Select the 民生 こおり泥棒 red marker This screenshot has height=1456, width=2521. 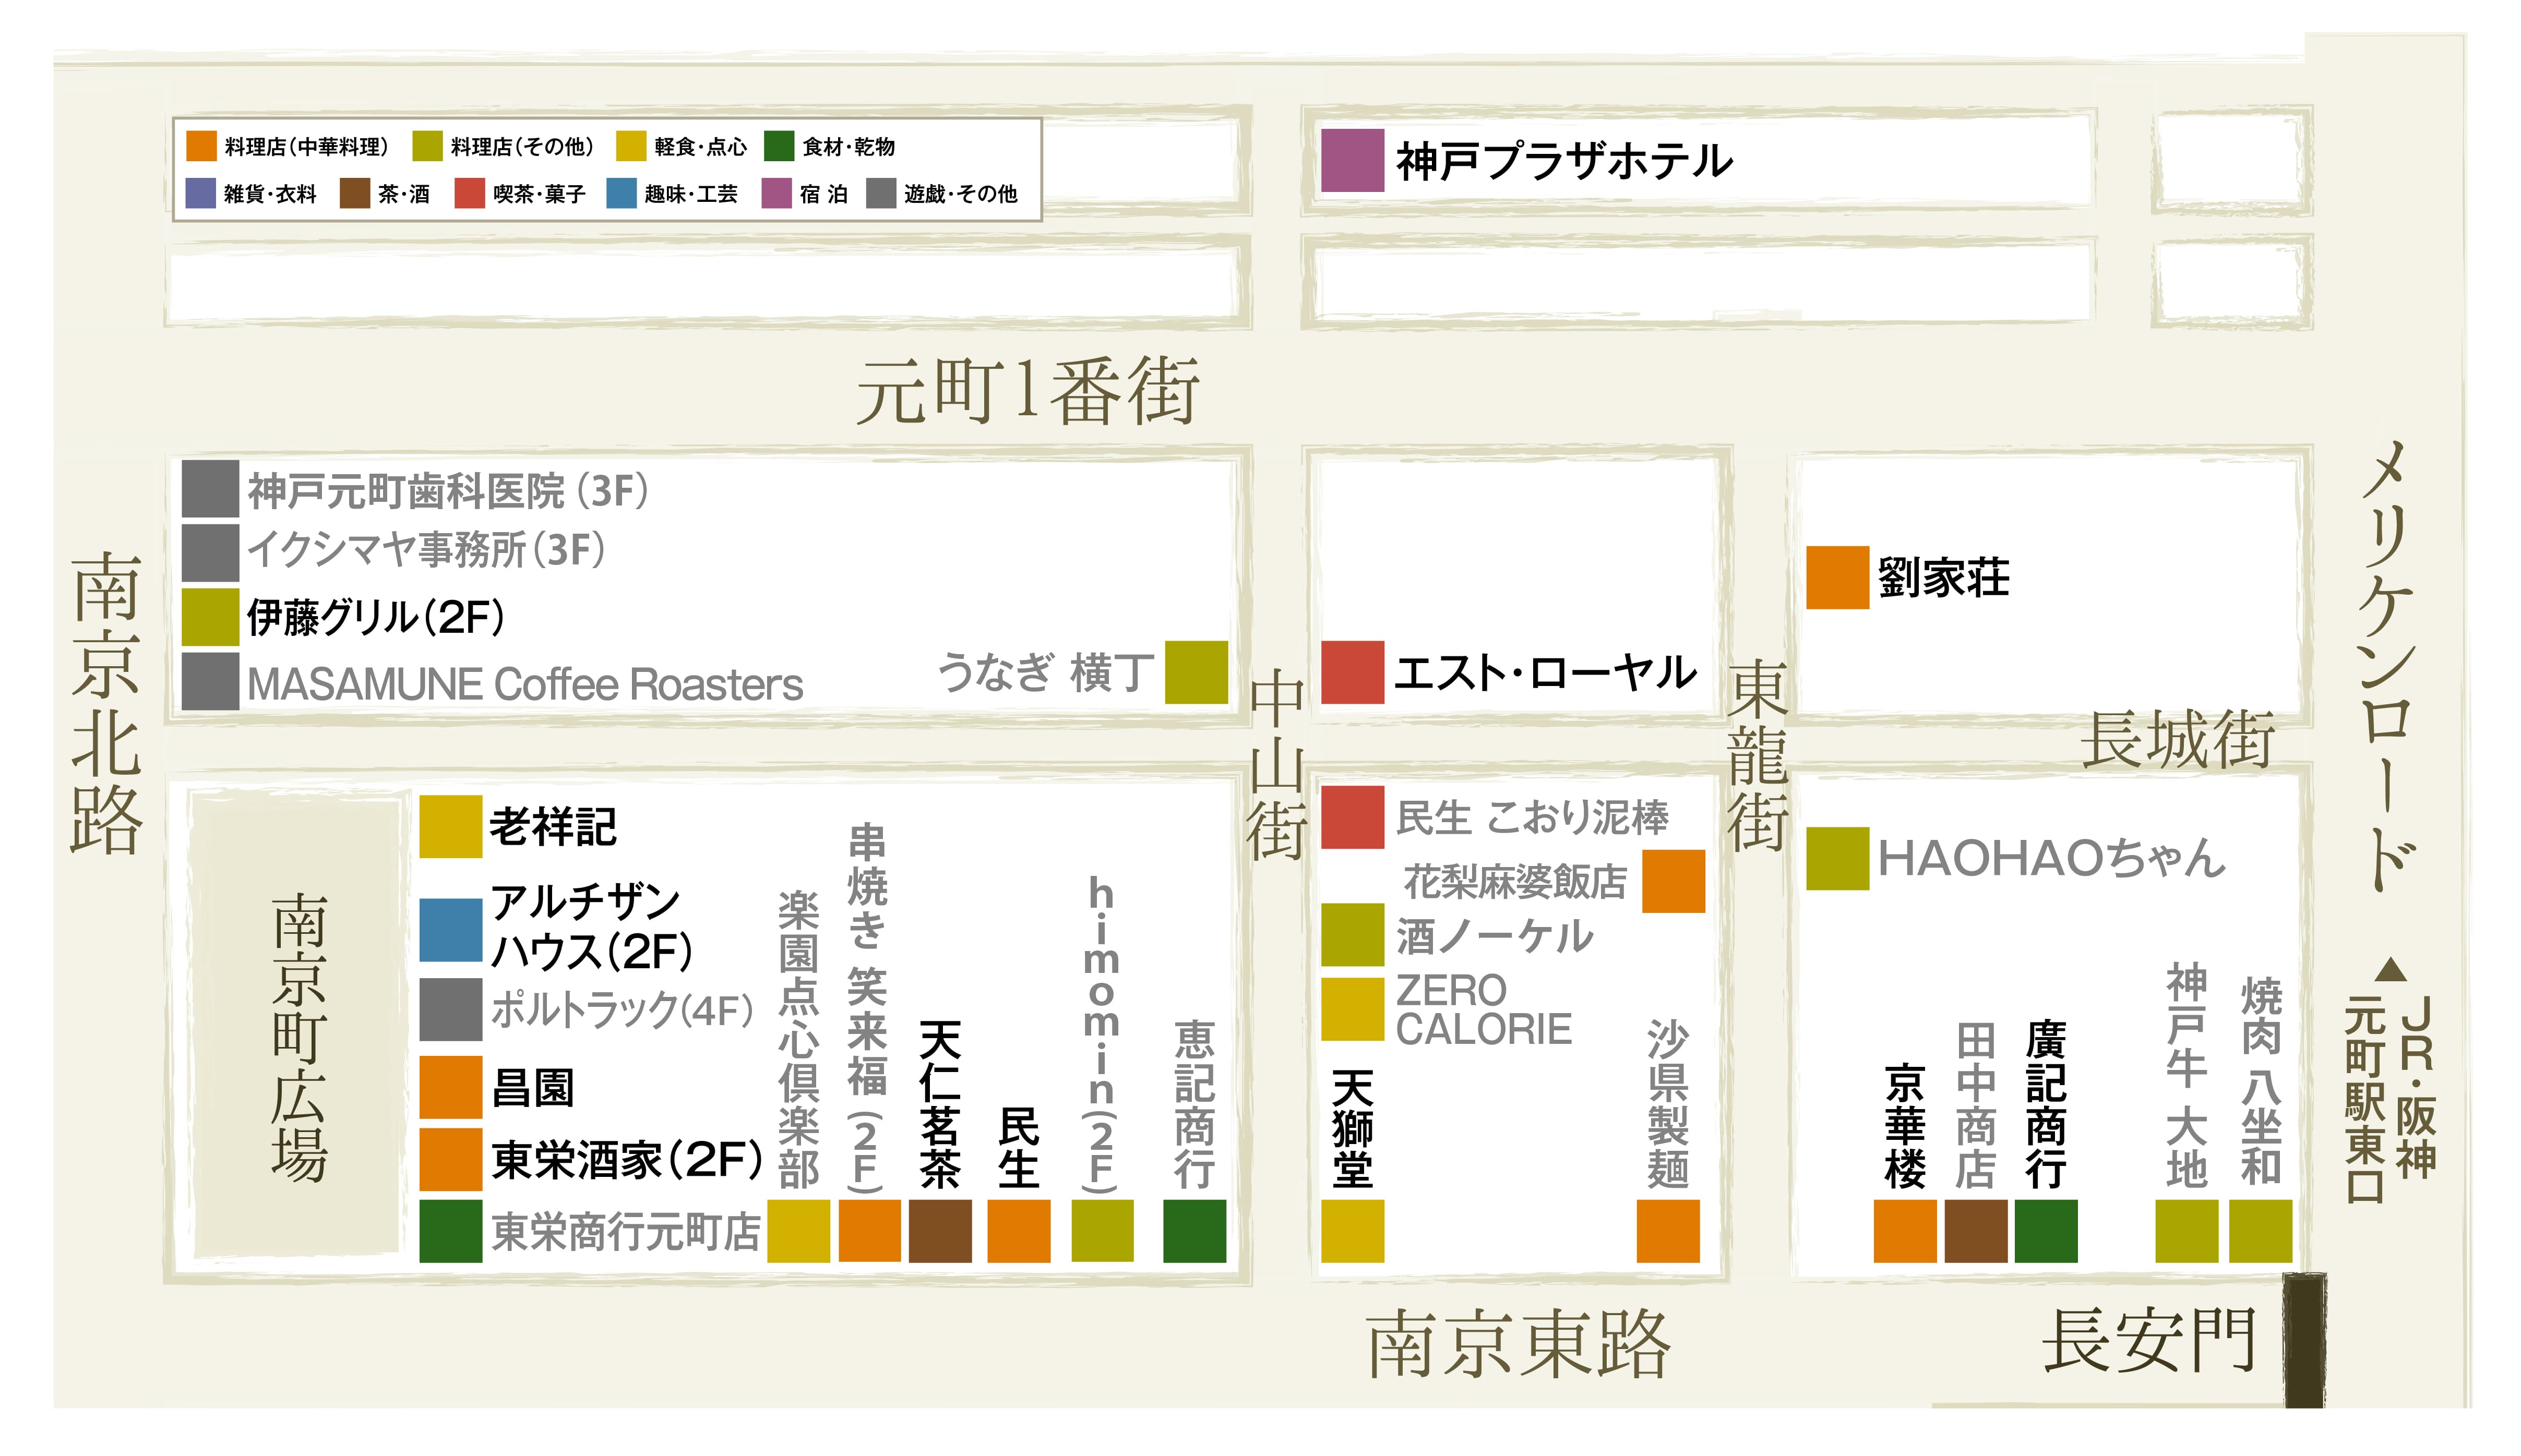tap(1352, 817)
